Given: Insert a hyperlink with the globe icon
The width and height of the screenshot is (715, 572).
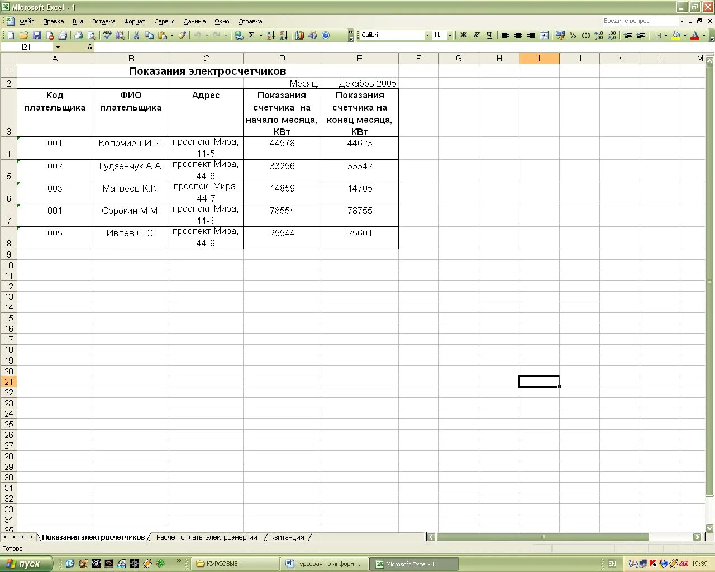Looking at the screenshot, I should pyautogui.click(x=239, y=35).
